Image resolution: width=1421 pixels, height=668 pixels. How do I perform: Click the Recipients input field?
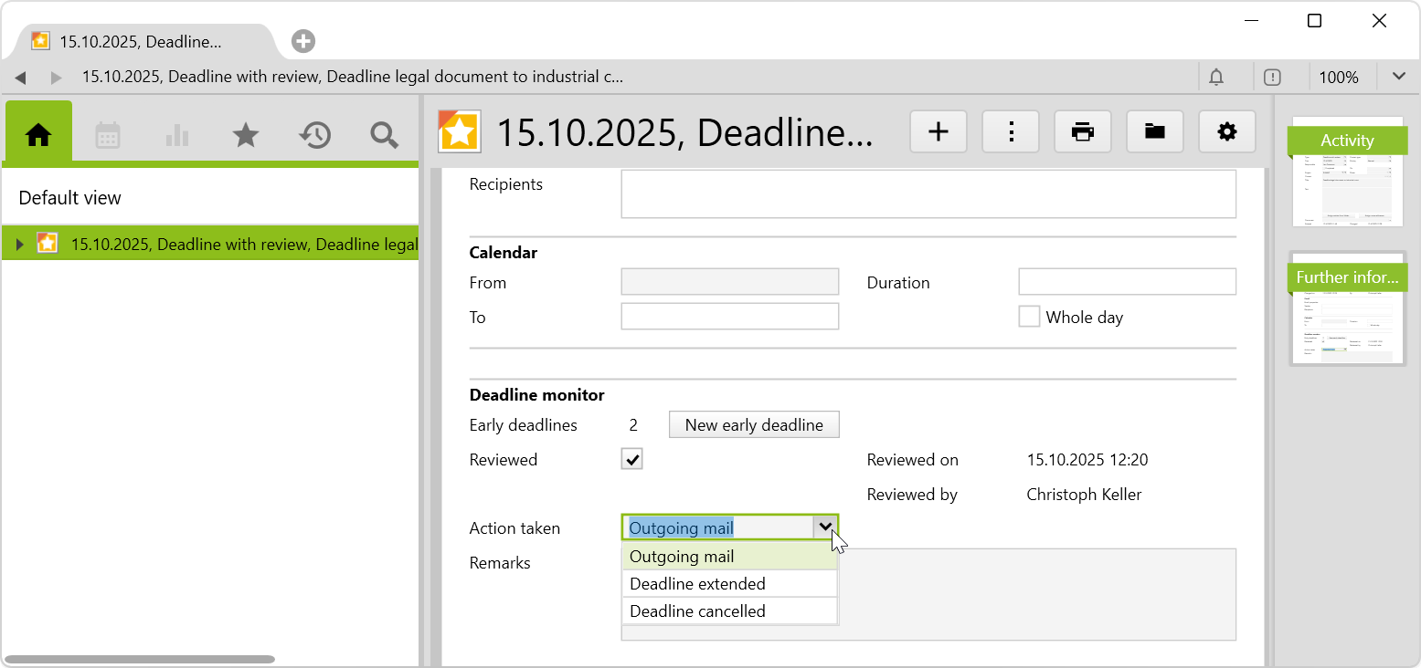point(928,193)
